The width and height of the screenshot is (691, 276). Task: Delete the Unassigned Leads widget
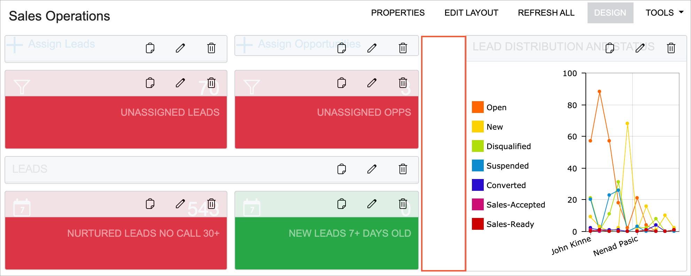pos(211,83)
